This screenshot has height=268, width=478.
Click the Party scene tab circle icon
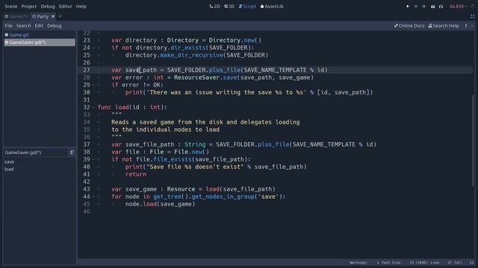34,16
